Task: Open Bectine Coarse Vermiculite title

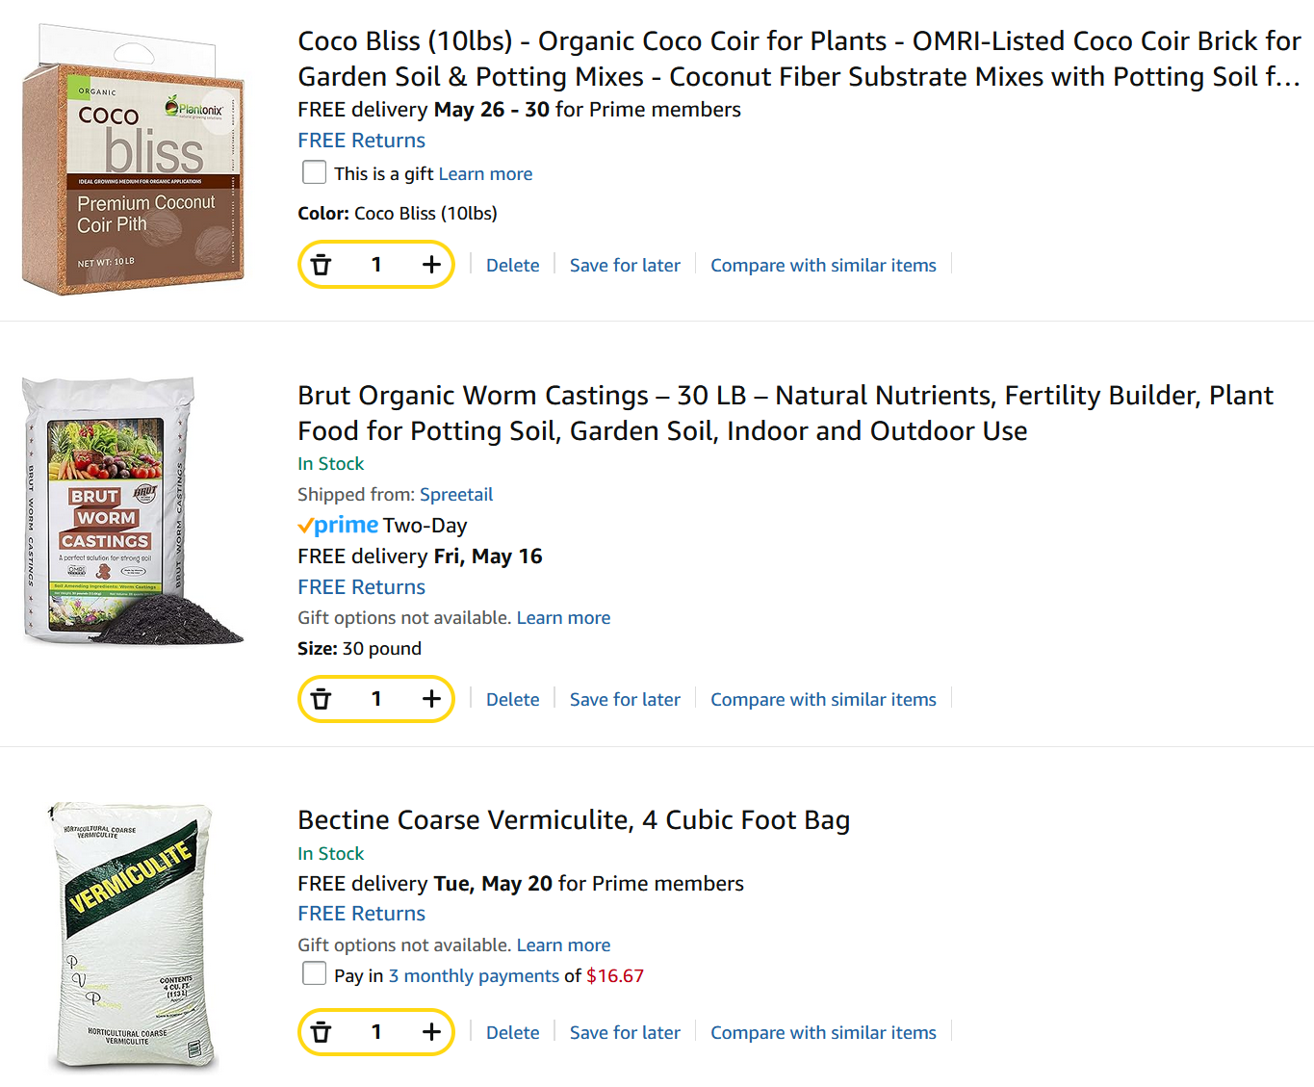Action: [x=574, y=819]
